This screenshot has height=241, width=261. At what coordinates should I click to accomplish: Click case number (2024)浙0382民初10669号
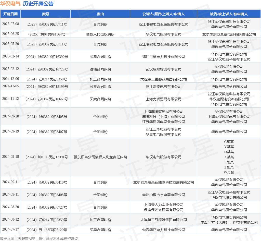46,99
